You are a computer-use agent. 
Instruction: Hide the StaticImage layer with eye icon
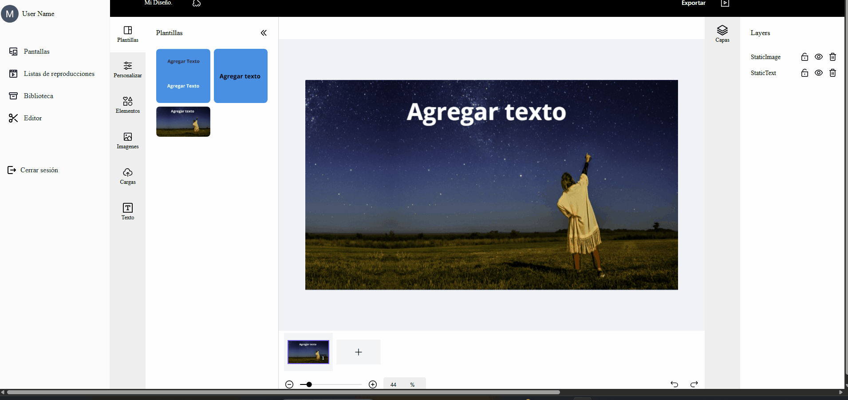819,57
